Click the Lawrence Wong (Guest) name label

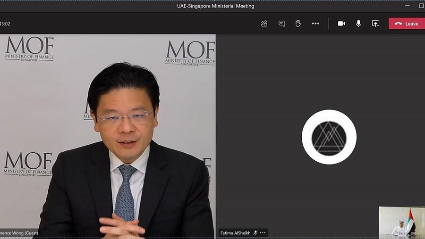[x=19, y=233]
